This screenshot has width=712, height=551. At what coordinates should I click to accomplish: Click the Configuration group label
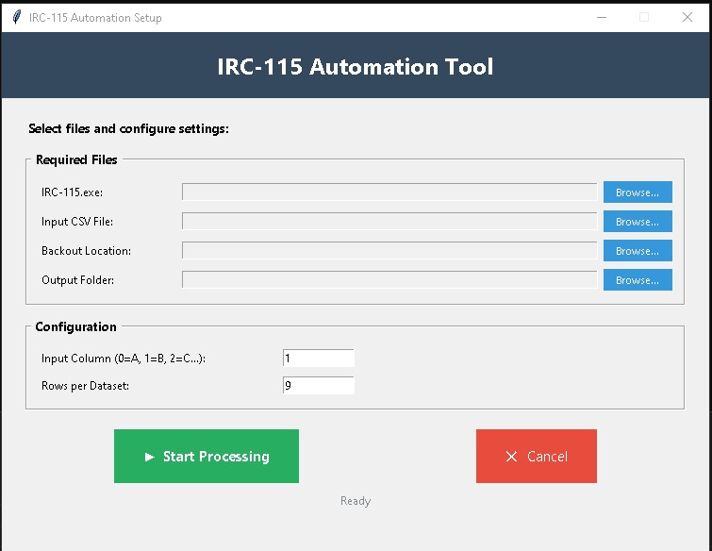(x=75, y=327)
